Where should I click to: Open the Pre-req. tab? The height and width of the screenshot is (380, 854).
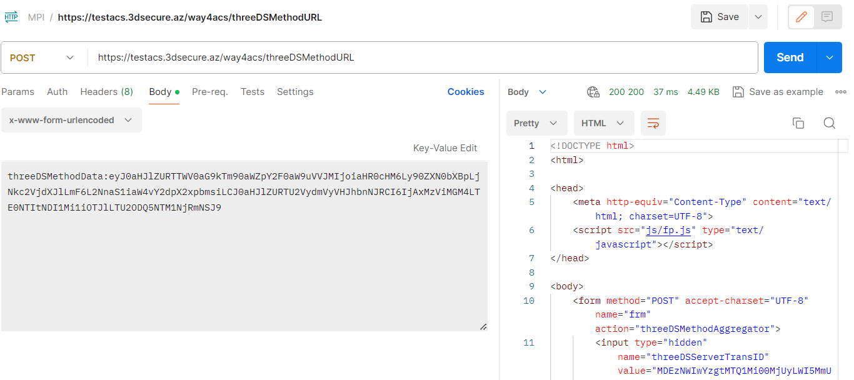coord(210,92)
